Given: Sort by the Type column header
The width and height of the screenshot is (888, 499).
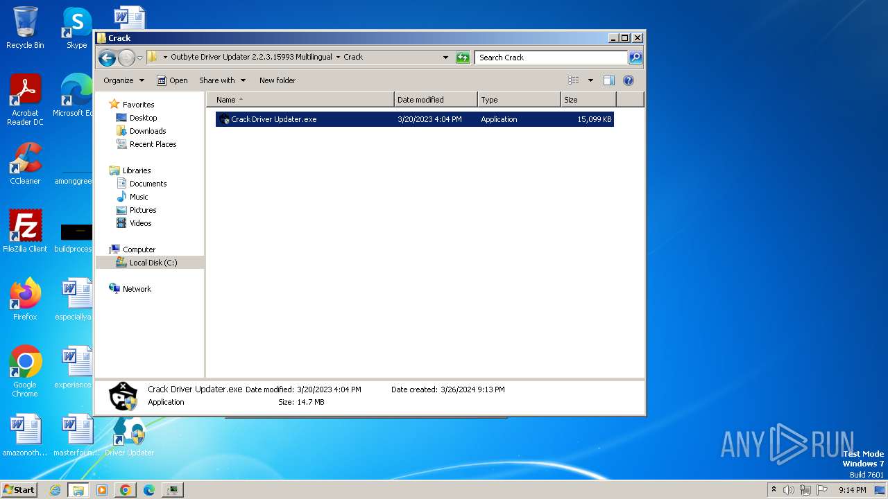Looking at the screenshot, I should pyautogui.click(x=519, y=100).
